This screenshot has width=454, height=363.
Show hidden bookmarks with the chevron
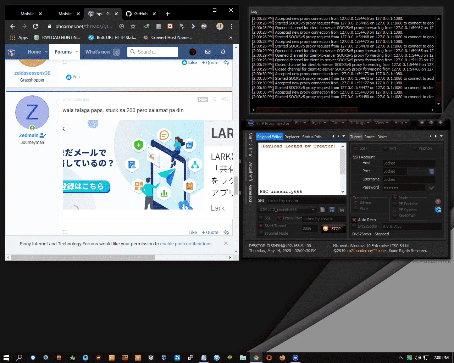pyautogui.click(x=231, y=38)
